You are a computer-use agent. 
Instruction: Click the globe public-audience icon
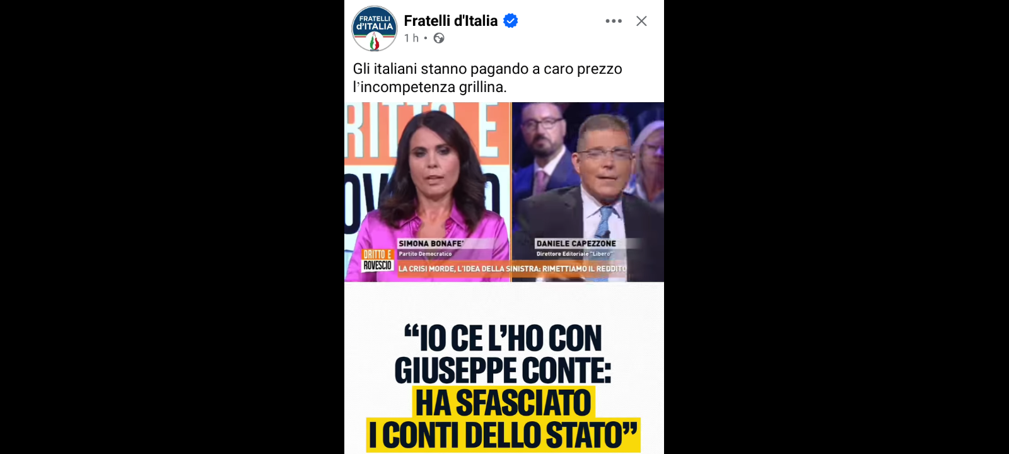439,38
